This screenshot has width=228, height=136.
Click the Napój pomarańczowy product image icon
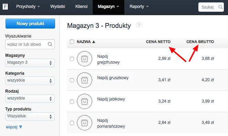coord(84,123)
